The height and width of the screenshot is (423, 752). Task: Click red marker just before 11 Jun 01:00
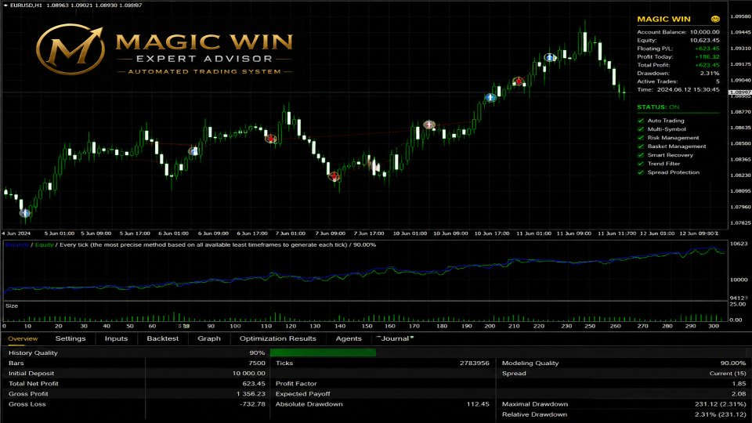(518, 81)
